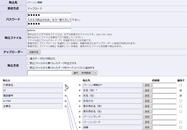Click 設定 button for 役職
This screenshot has height=130, width=187.
point(147,127)
